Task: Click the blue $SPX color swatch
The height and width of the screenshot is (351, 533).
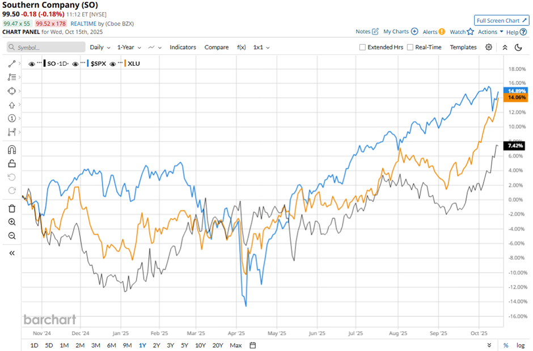Action: [88, 64]
